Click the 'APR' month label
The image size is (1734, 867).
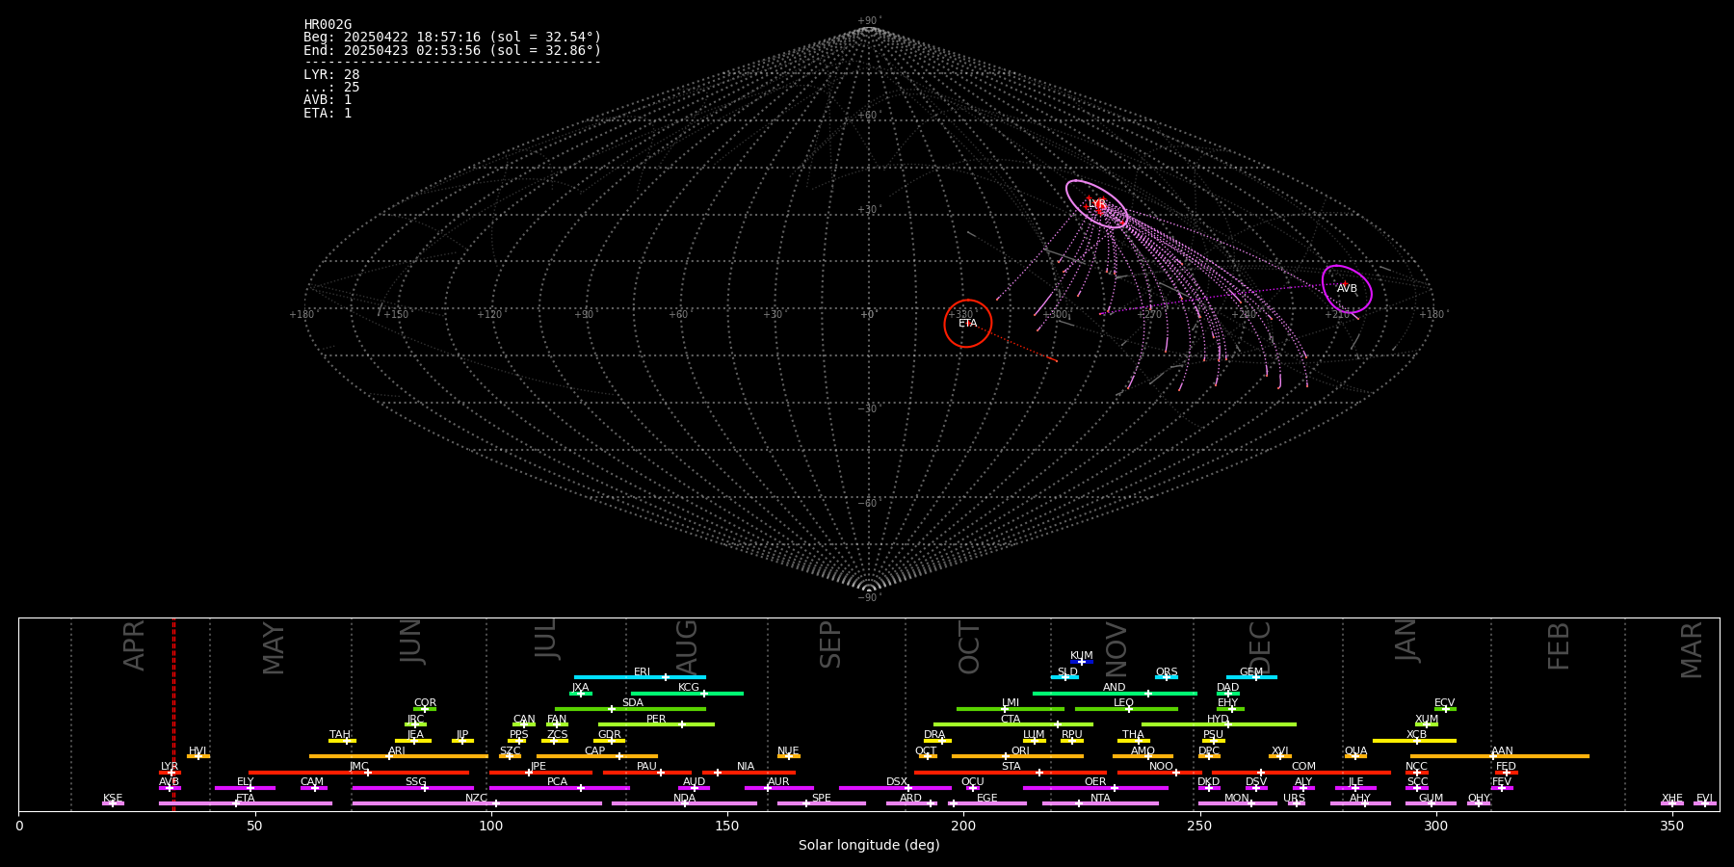(134, 645)
